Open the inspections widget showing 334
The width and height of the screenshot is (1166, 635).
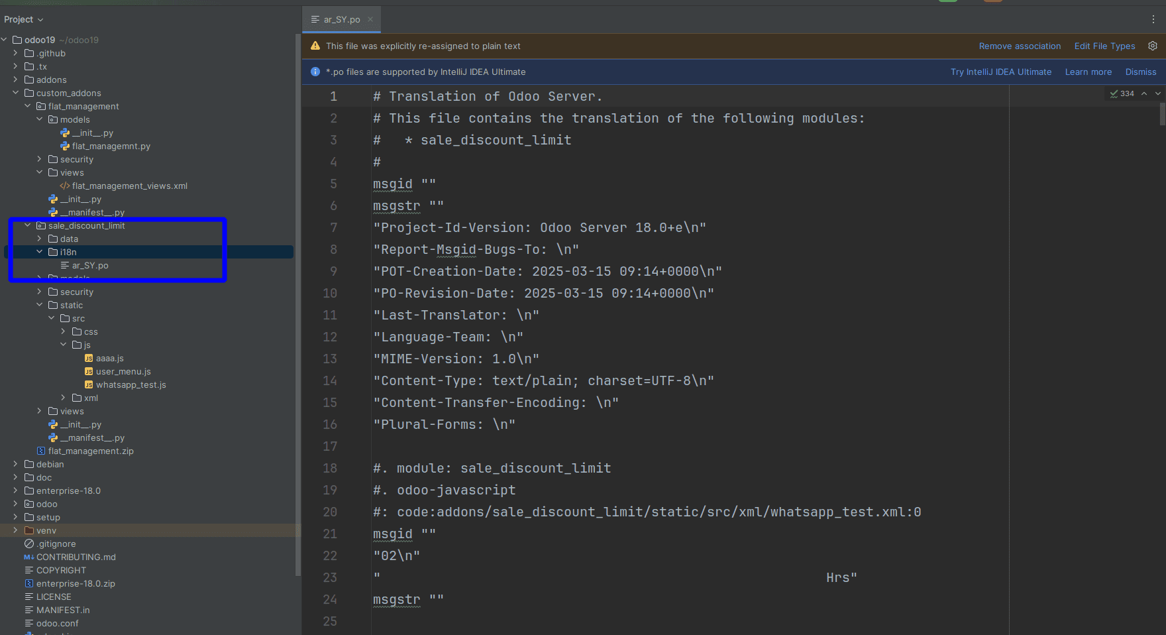click(1122, 93)
